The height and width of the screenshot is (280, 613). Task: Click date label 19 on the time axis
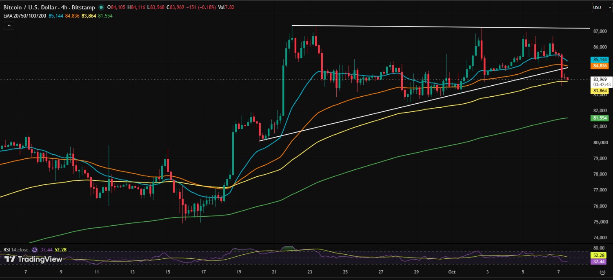click(239, 271)
